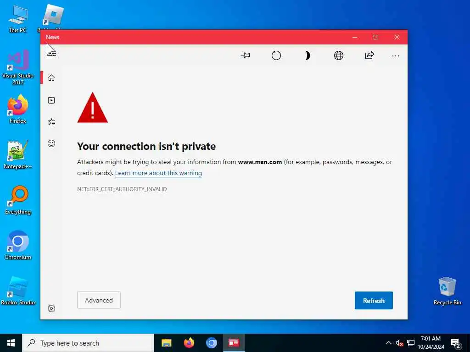Select the Chromium desktop shortcut
470x352 pixels.
pyautogui.click(x=18, y=246)
